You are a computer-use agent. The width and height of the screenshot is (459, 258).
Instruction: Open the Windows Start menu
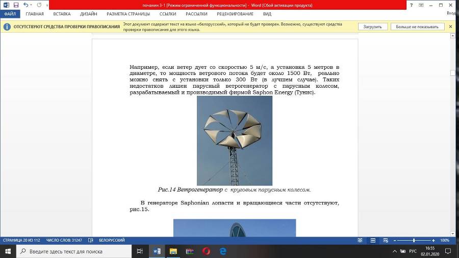pyautogui.click(x=8, y=251)
